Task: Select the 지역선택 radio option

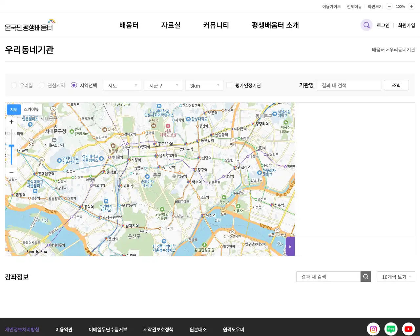Action: click(x=74, y=85)
